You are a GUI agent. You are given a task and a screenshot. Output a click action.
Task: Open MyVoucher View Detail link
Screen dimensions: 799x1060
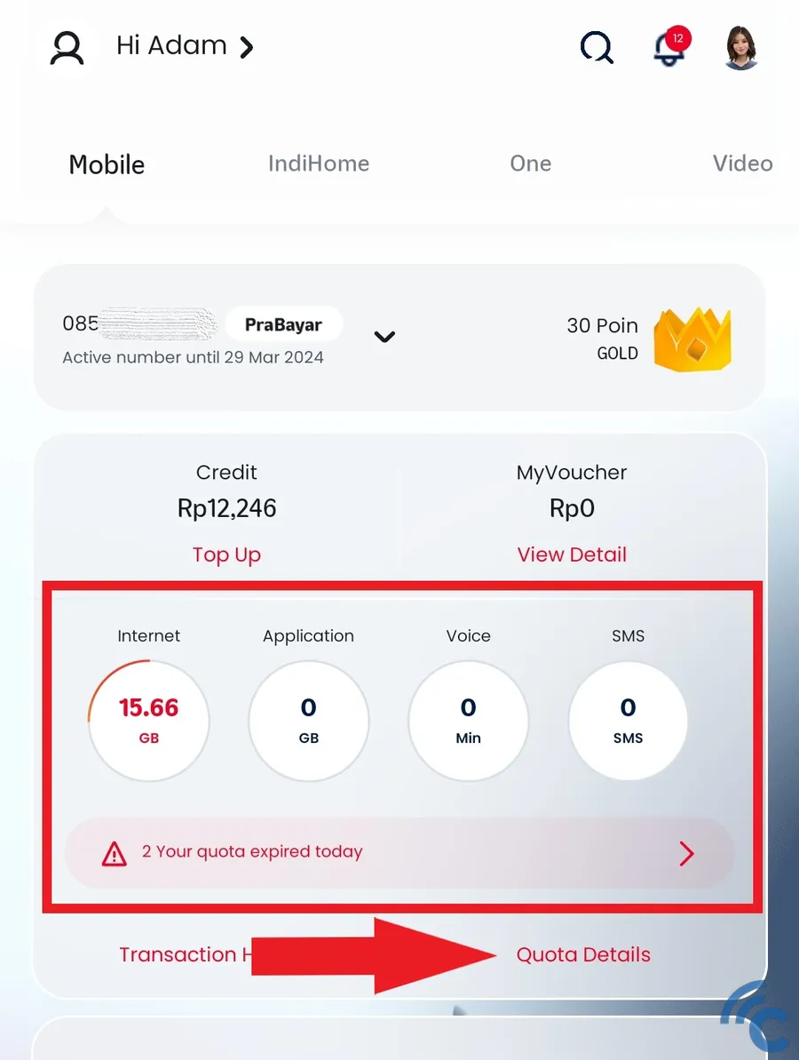click(572, 555)
